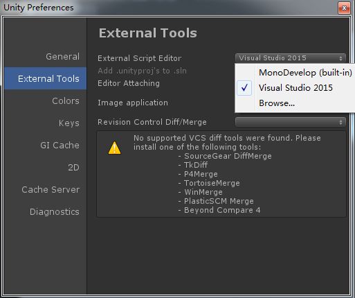Click the Revision Control Diff/Merge label
355x298 pixels.
pos(152,122)
